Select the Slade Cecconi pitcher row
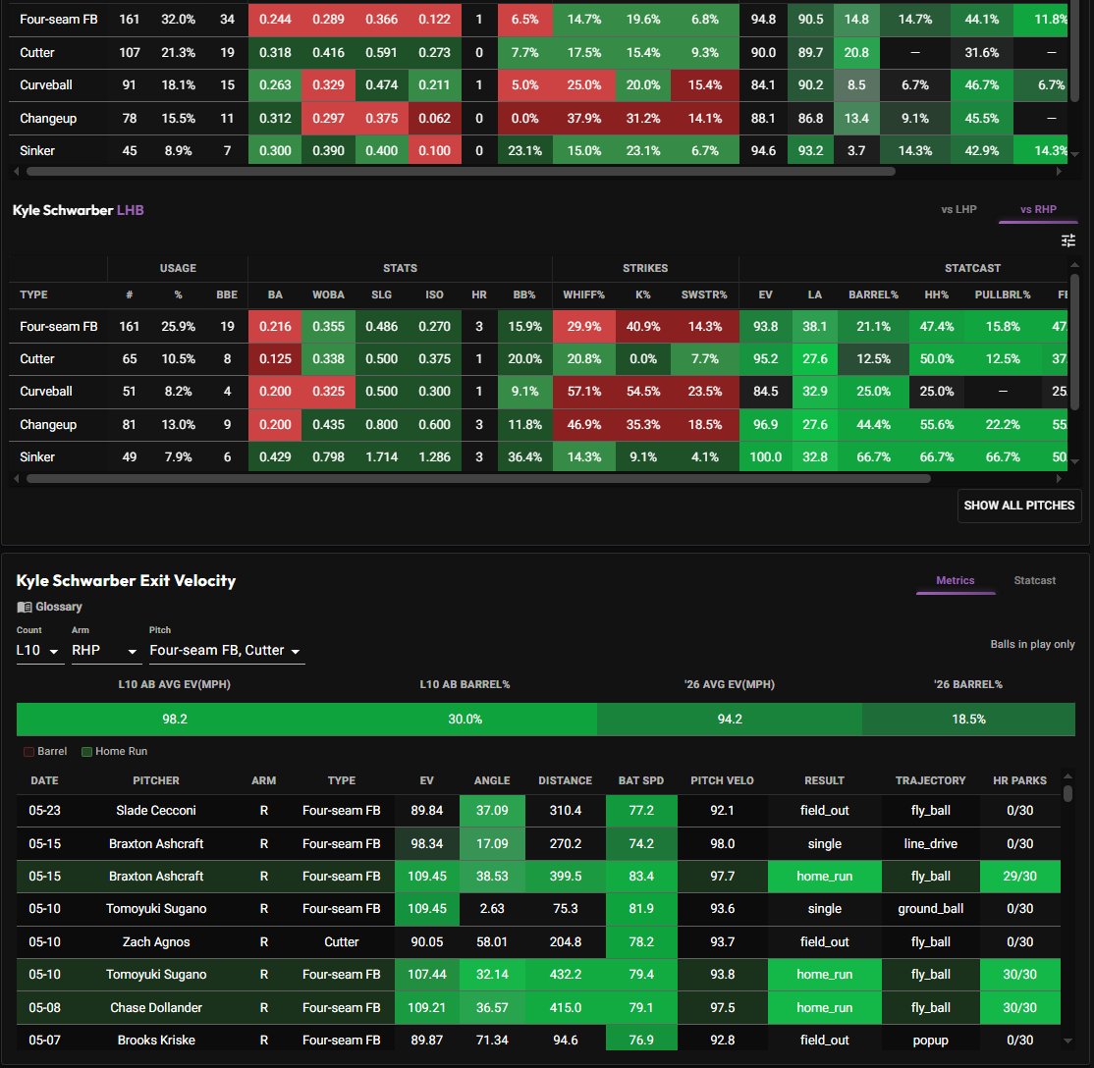Screen dimensions: 1094x1068 [x=538, y=811]
